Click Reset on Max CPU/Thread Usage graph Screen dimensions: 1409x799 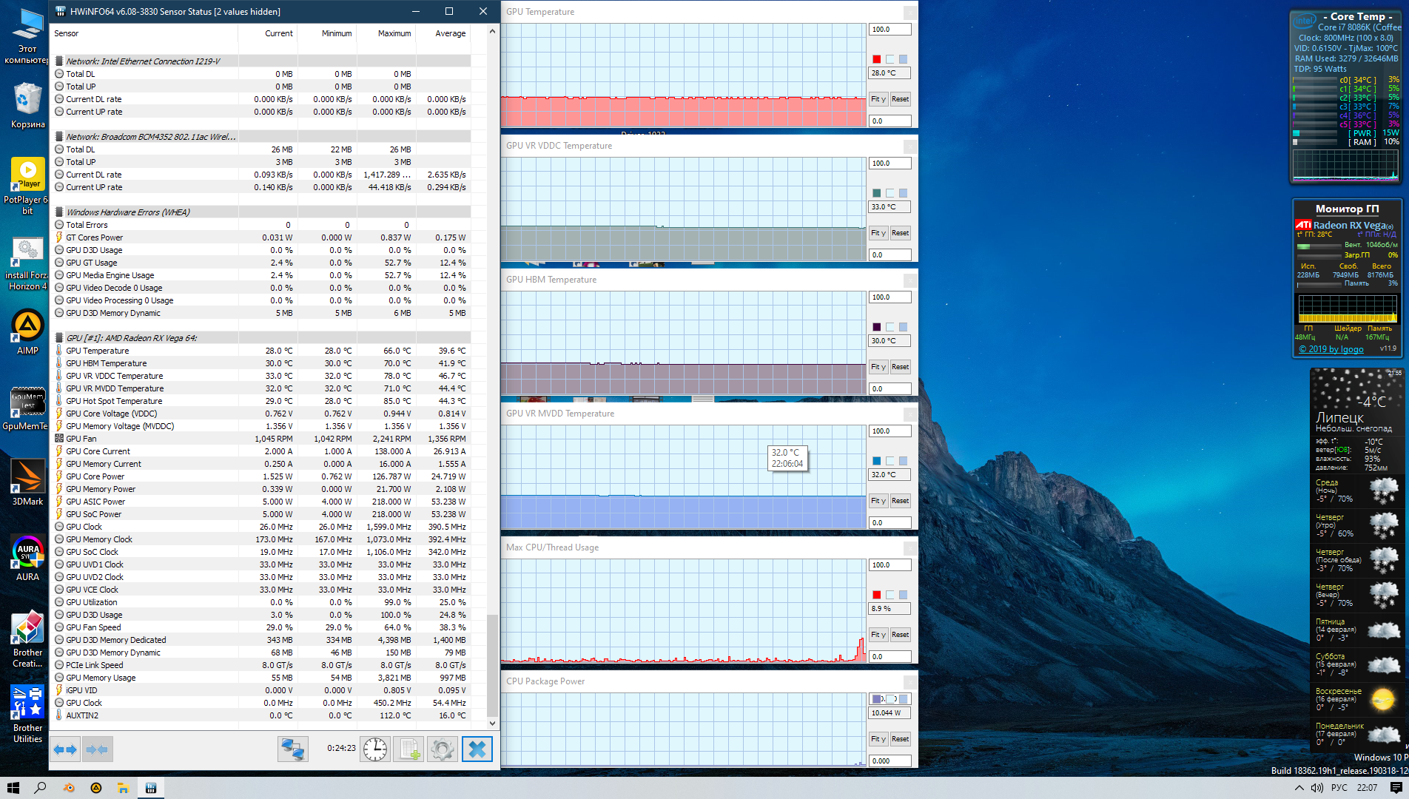click(x=900, y=635)
